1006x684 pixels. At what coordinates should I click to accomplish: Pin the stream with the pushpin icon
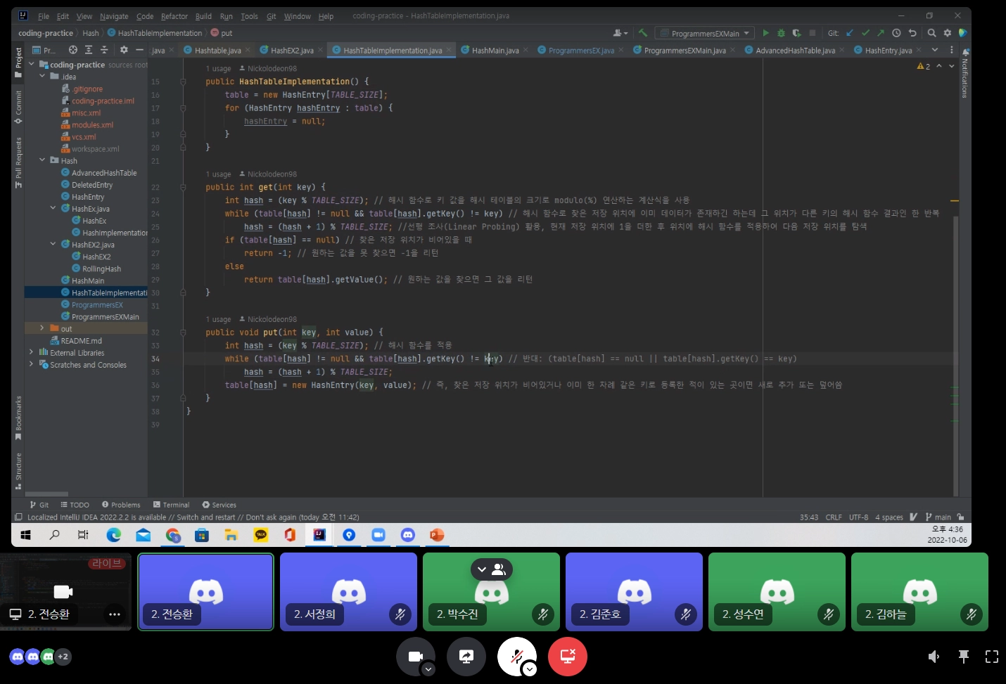(963, 657)
